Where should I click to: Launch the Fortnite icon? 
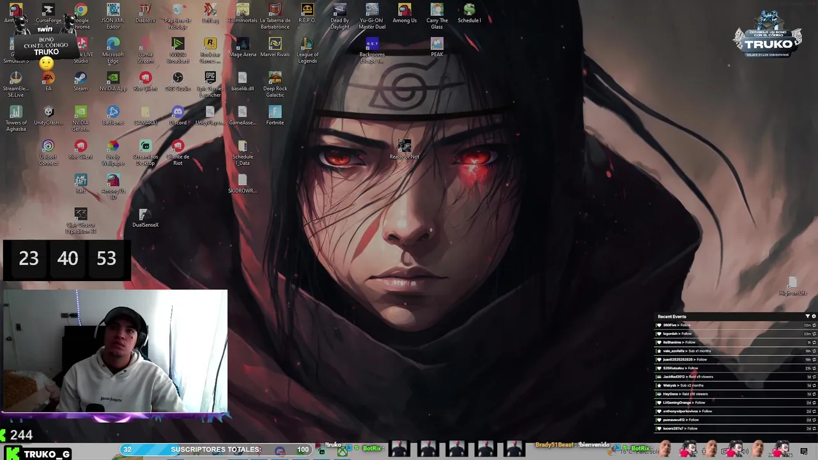(x=275, y=115)
